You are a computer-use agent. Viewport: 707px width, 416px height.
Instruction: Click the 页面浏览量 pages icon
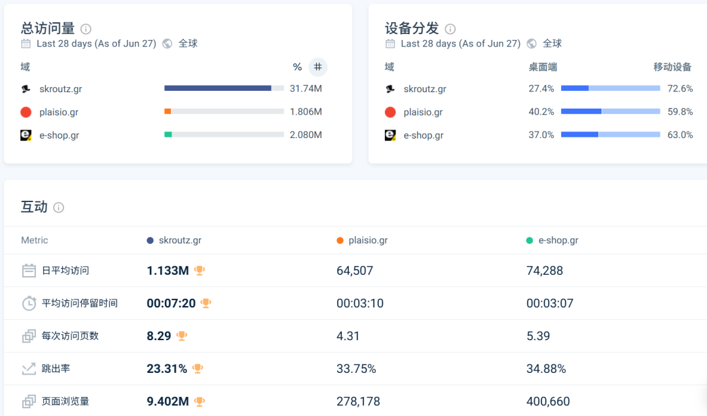(29, 402)
